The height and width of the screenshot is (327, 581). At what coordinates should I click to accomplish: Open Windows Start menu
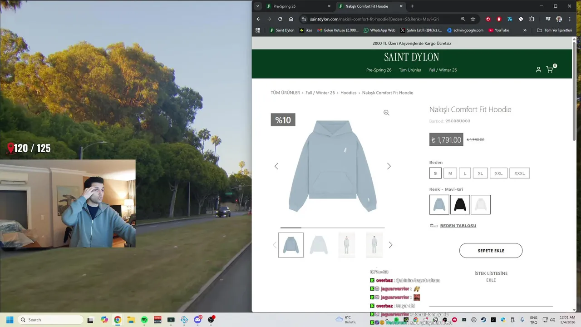tap(10, 320)
